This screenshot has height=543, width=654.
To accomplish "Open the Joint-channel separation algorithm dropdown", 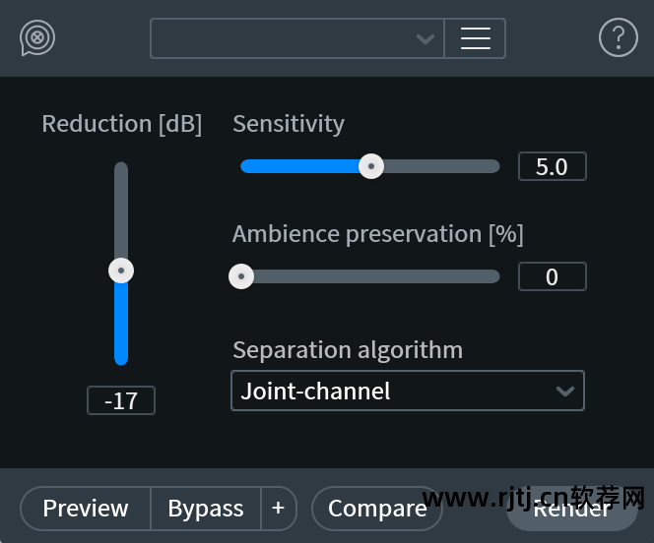I will (407, 391).
